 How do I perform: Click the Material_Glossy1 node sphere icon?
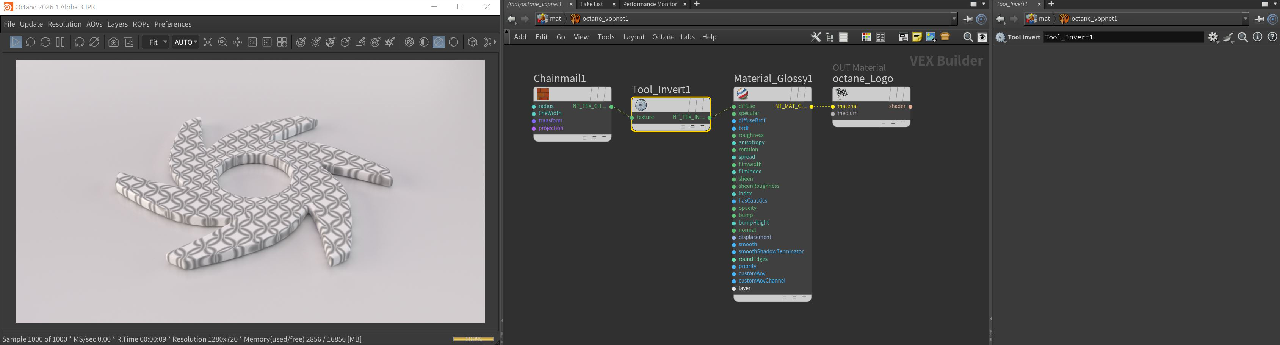click(743, 94)
